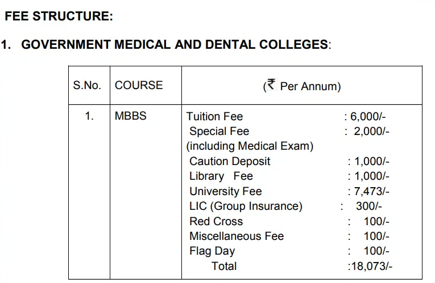The image size is (435, 283).
Task: Select the Caution Deposit label
Action: pyautogui.click(x=230, y=162)
